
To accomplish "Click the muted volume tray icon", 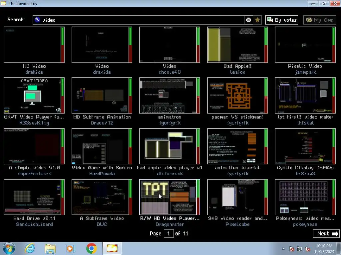I will pyautogui.click(x=307, y=249).
